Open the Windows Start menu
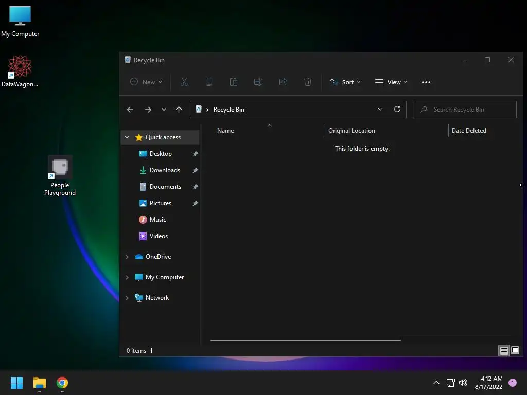This screenshot has height=395, width=527. coord(16,383)
